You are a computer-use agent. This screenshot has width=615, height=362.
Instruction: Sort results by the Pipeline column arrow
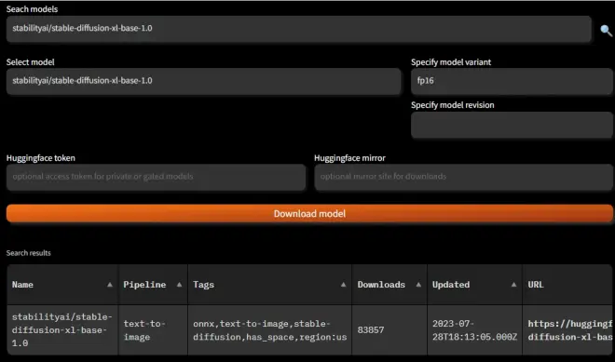coord(179,285)
